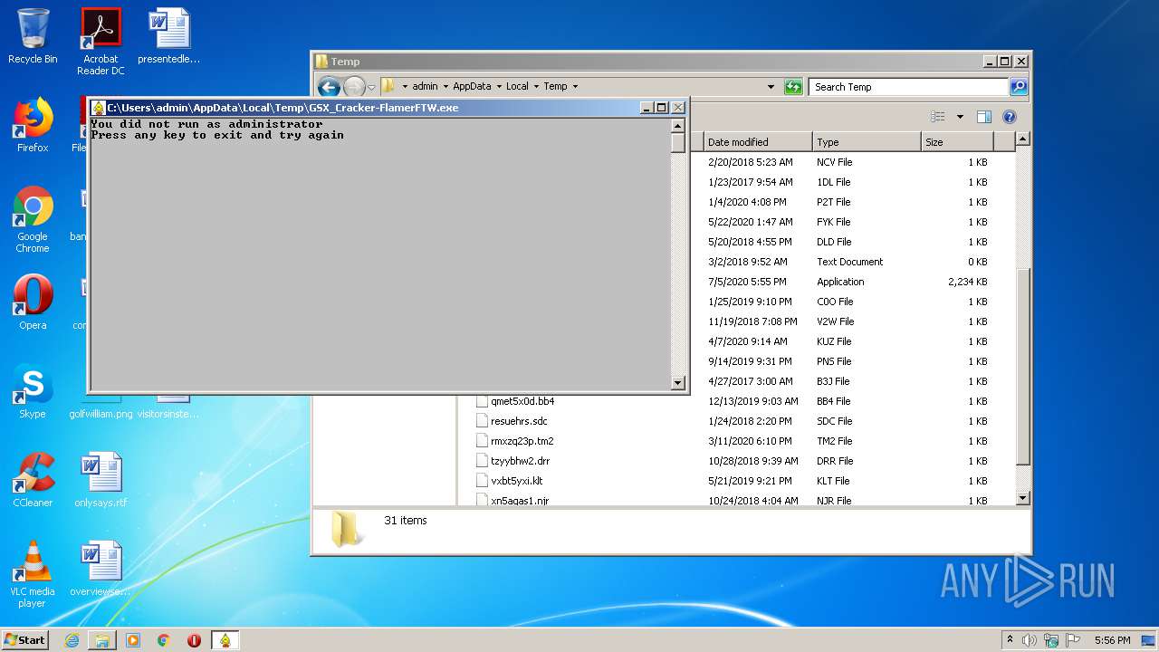The image size is (1159, 652).
Task: Select file vxbt5yxi.klt
Action: (x=516, y=481)
